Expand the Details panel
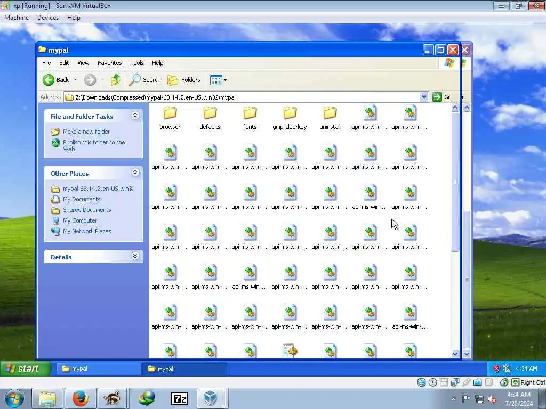The image size is (546, 409). 135,256
